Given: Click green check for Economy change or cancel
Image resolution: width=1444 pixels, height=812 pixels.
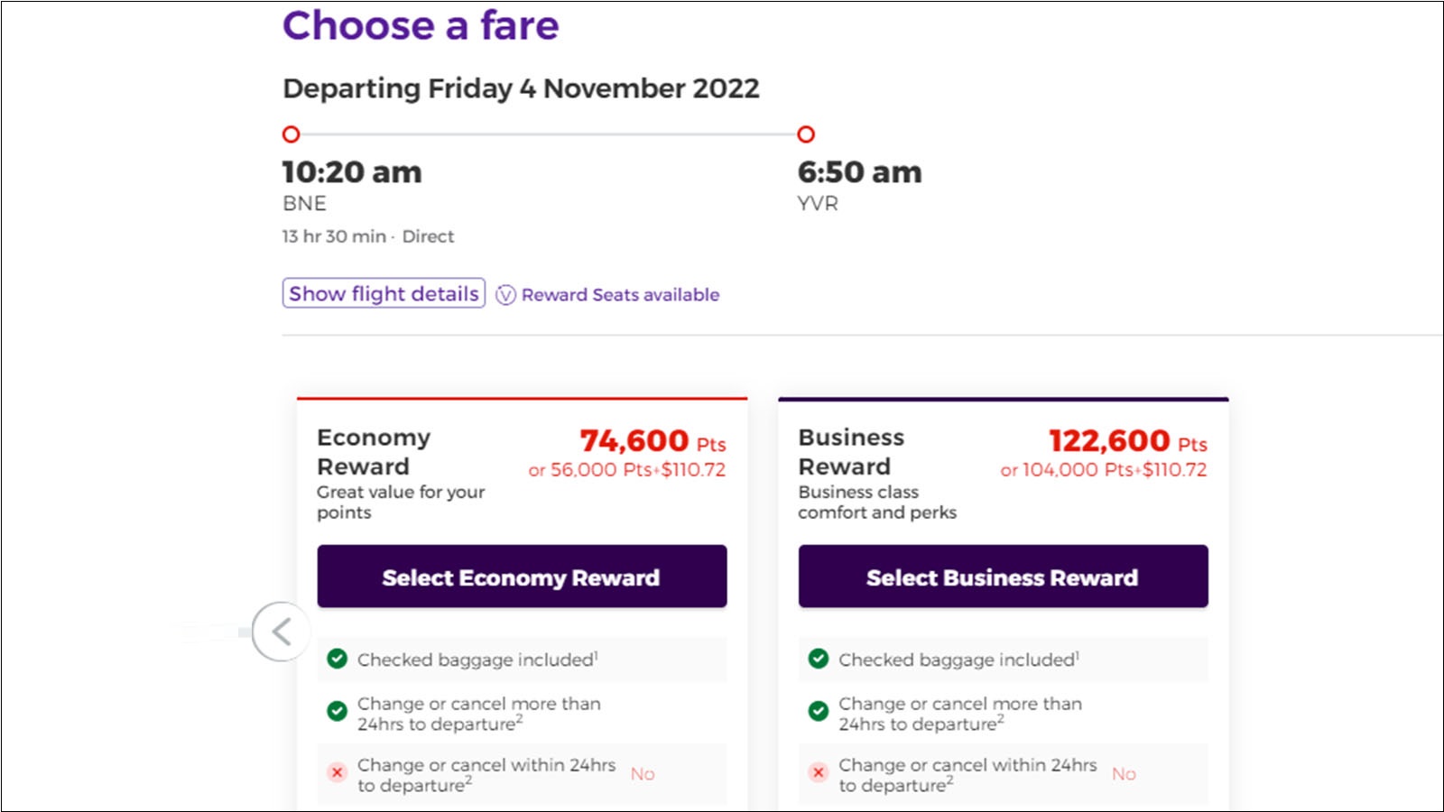Looking at the screenshot, I should pyautogui.click(x=338, y=711).
